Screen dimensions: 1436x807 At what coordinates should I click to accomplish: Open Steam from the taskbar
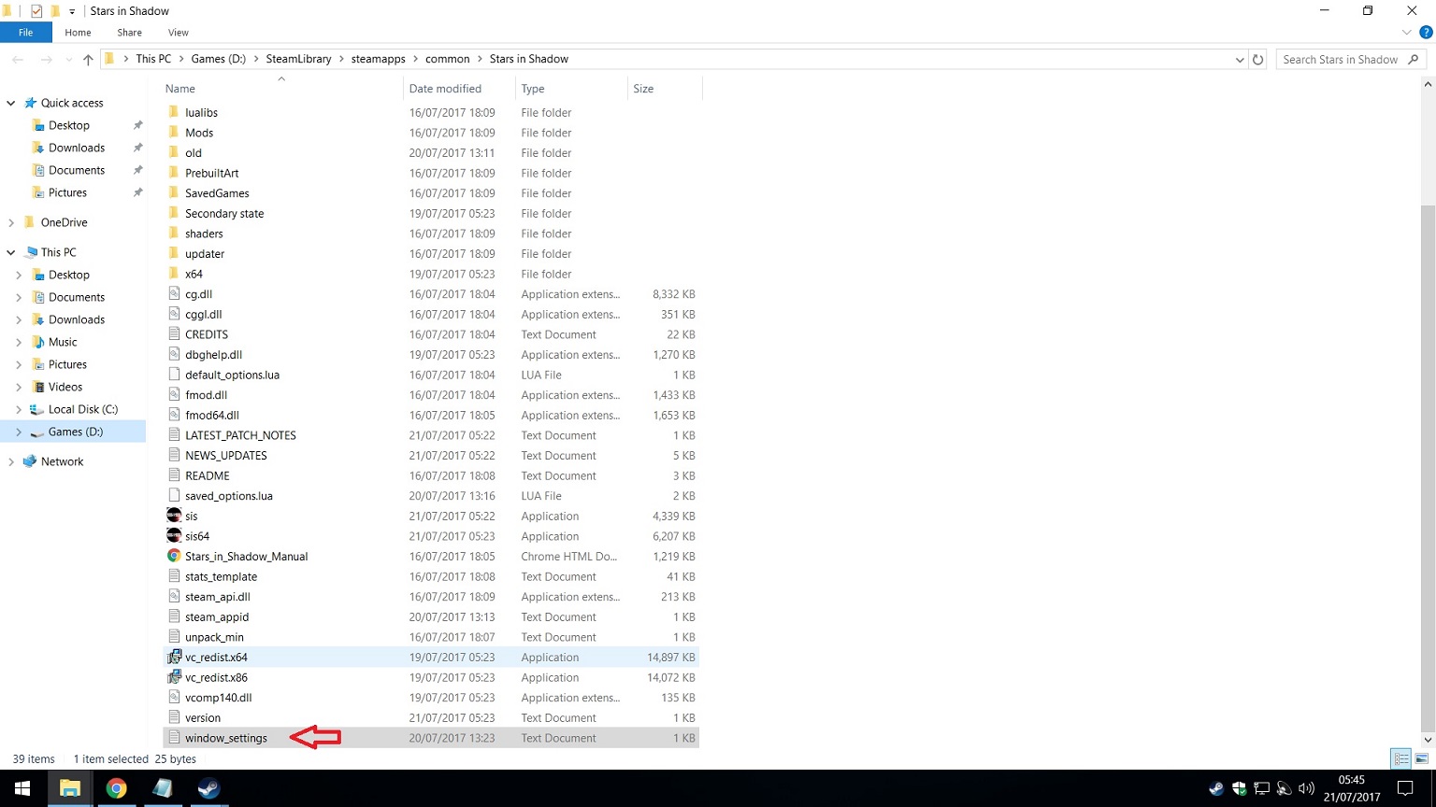208,788
